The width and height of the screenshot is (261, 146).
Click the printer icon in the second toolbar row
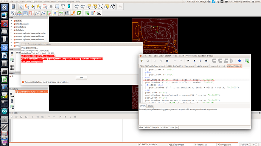[x=99, y=13]
